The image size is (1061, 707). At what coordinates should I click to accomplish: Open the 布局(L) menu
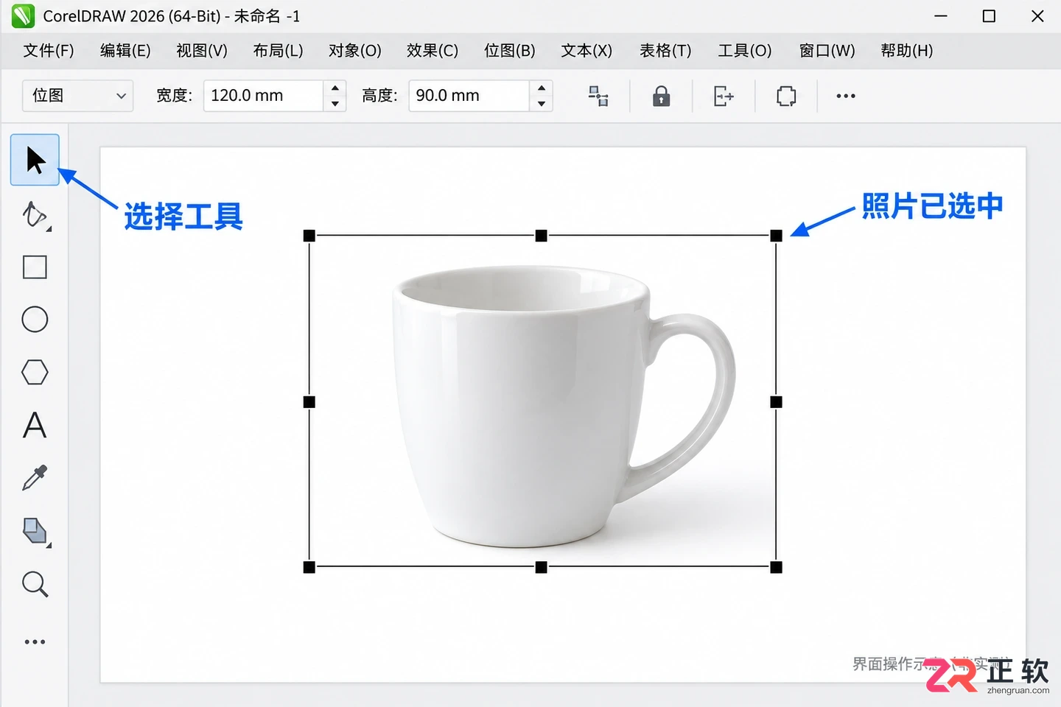pyautogui.click(x=278, y=51)
